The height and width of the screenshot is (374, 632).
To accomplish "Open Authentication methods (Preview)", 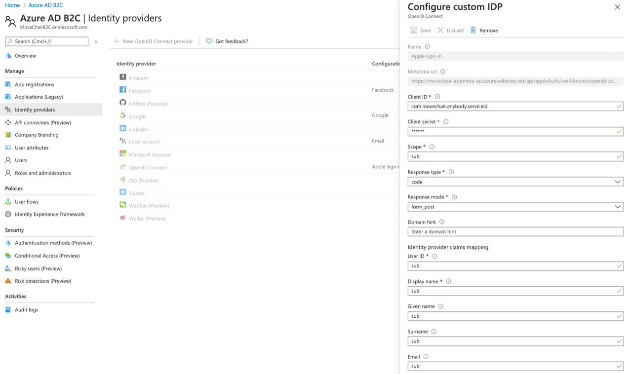I will coord(53,243).
